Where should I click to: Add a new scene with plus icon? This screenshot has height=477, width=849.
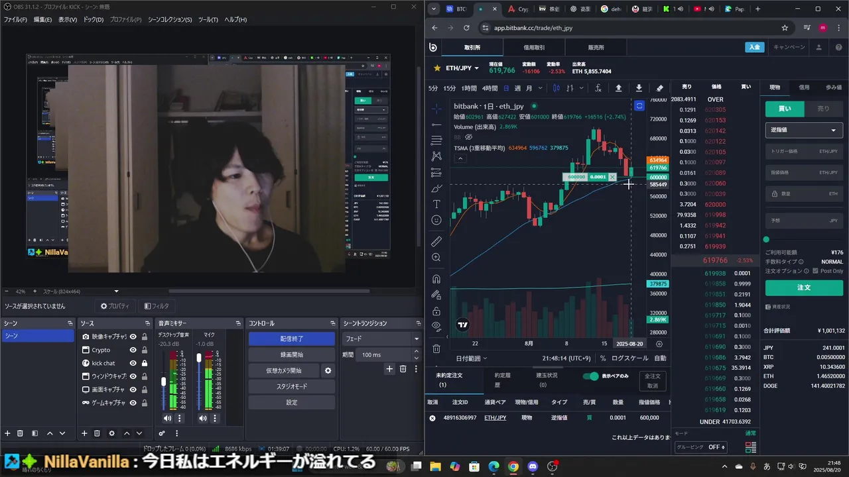pyautogui.click(x=7, y=433)
